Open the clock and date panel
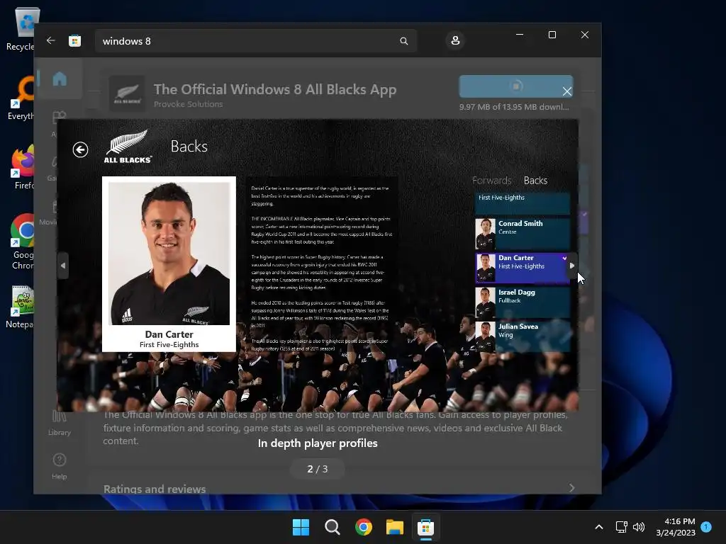726x544 pixels. pos(676,527)
